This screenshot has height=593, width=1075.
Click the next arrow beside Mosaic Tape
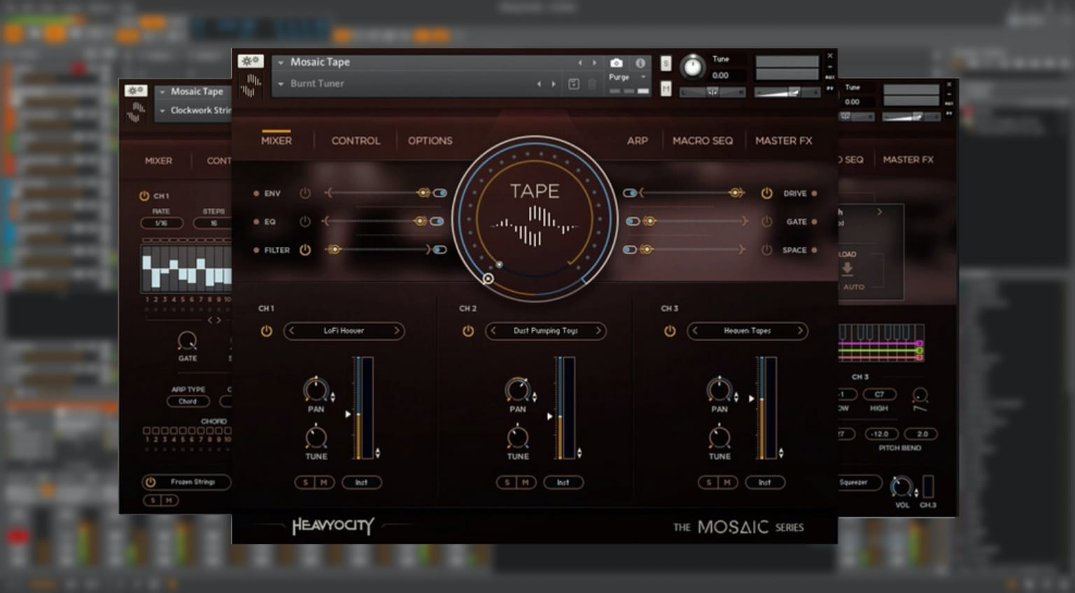click(595, 63)
